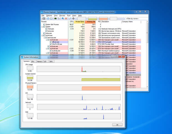
Task: Collapse the services.exe tree node
Action: coord(44,38)
